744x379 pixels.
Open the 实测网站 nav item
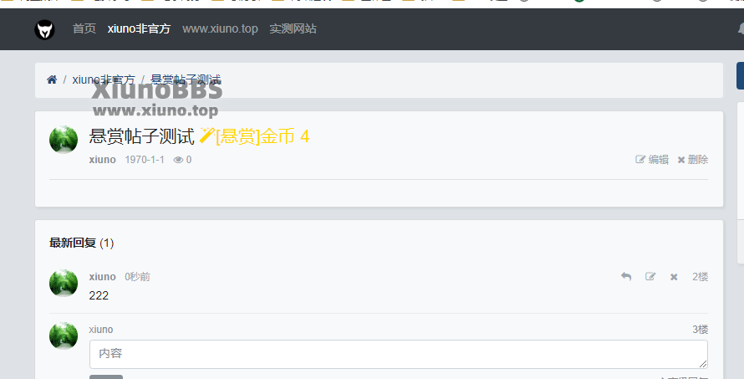pos(293,29)
